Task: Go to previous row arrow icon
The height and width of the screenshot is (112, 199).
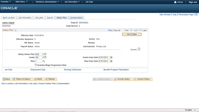Action: (x=131, y=30)
